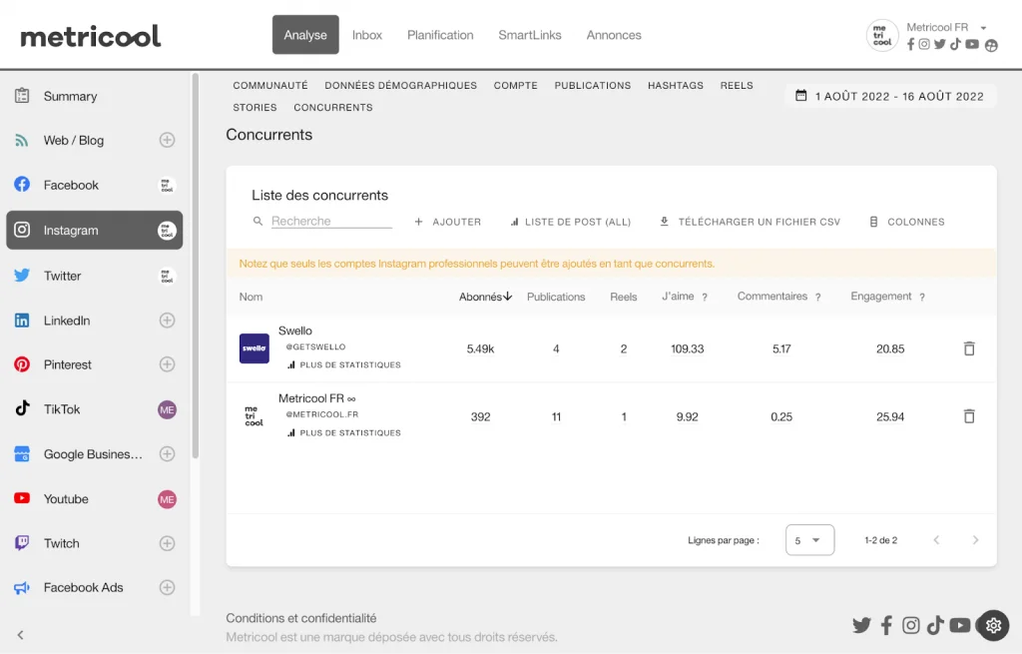
Task: Open lines per page dropdown
Action: 809,540
